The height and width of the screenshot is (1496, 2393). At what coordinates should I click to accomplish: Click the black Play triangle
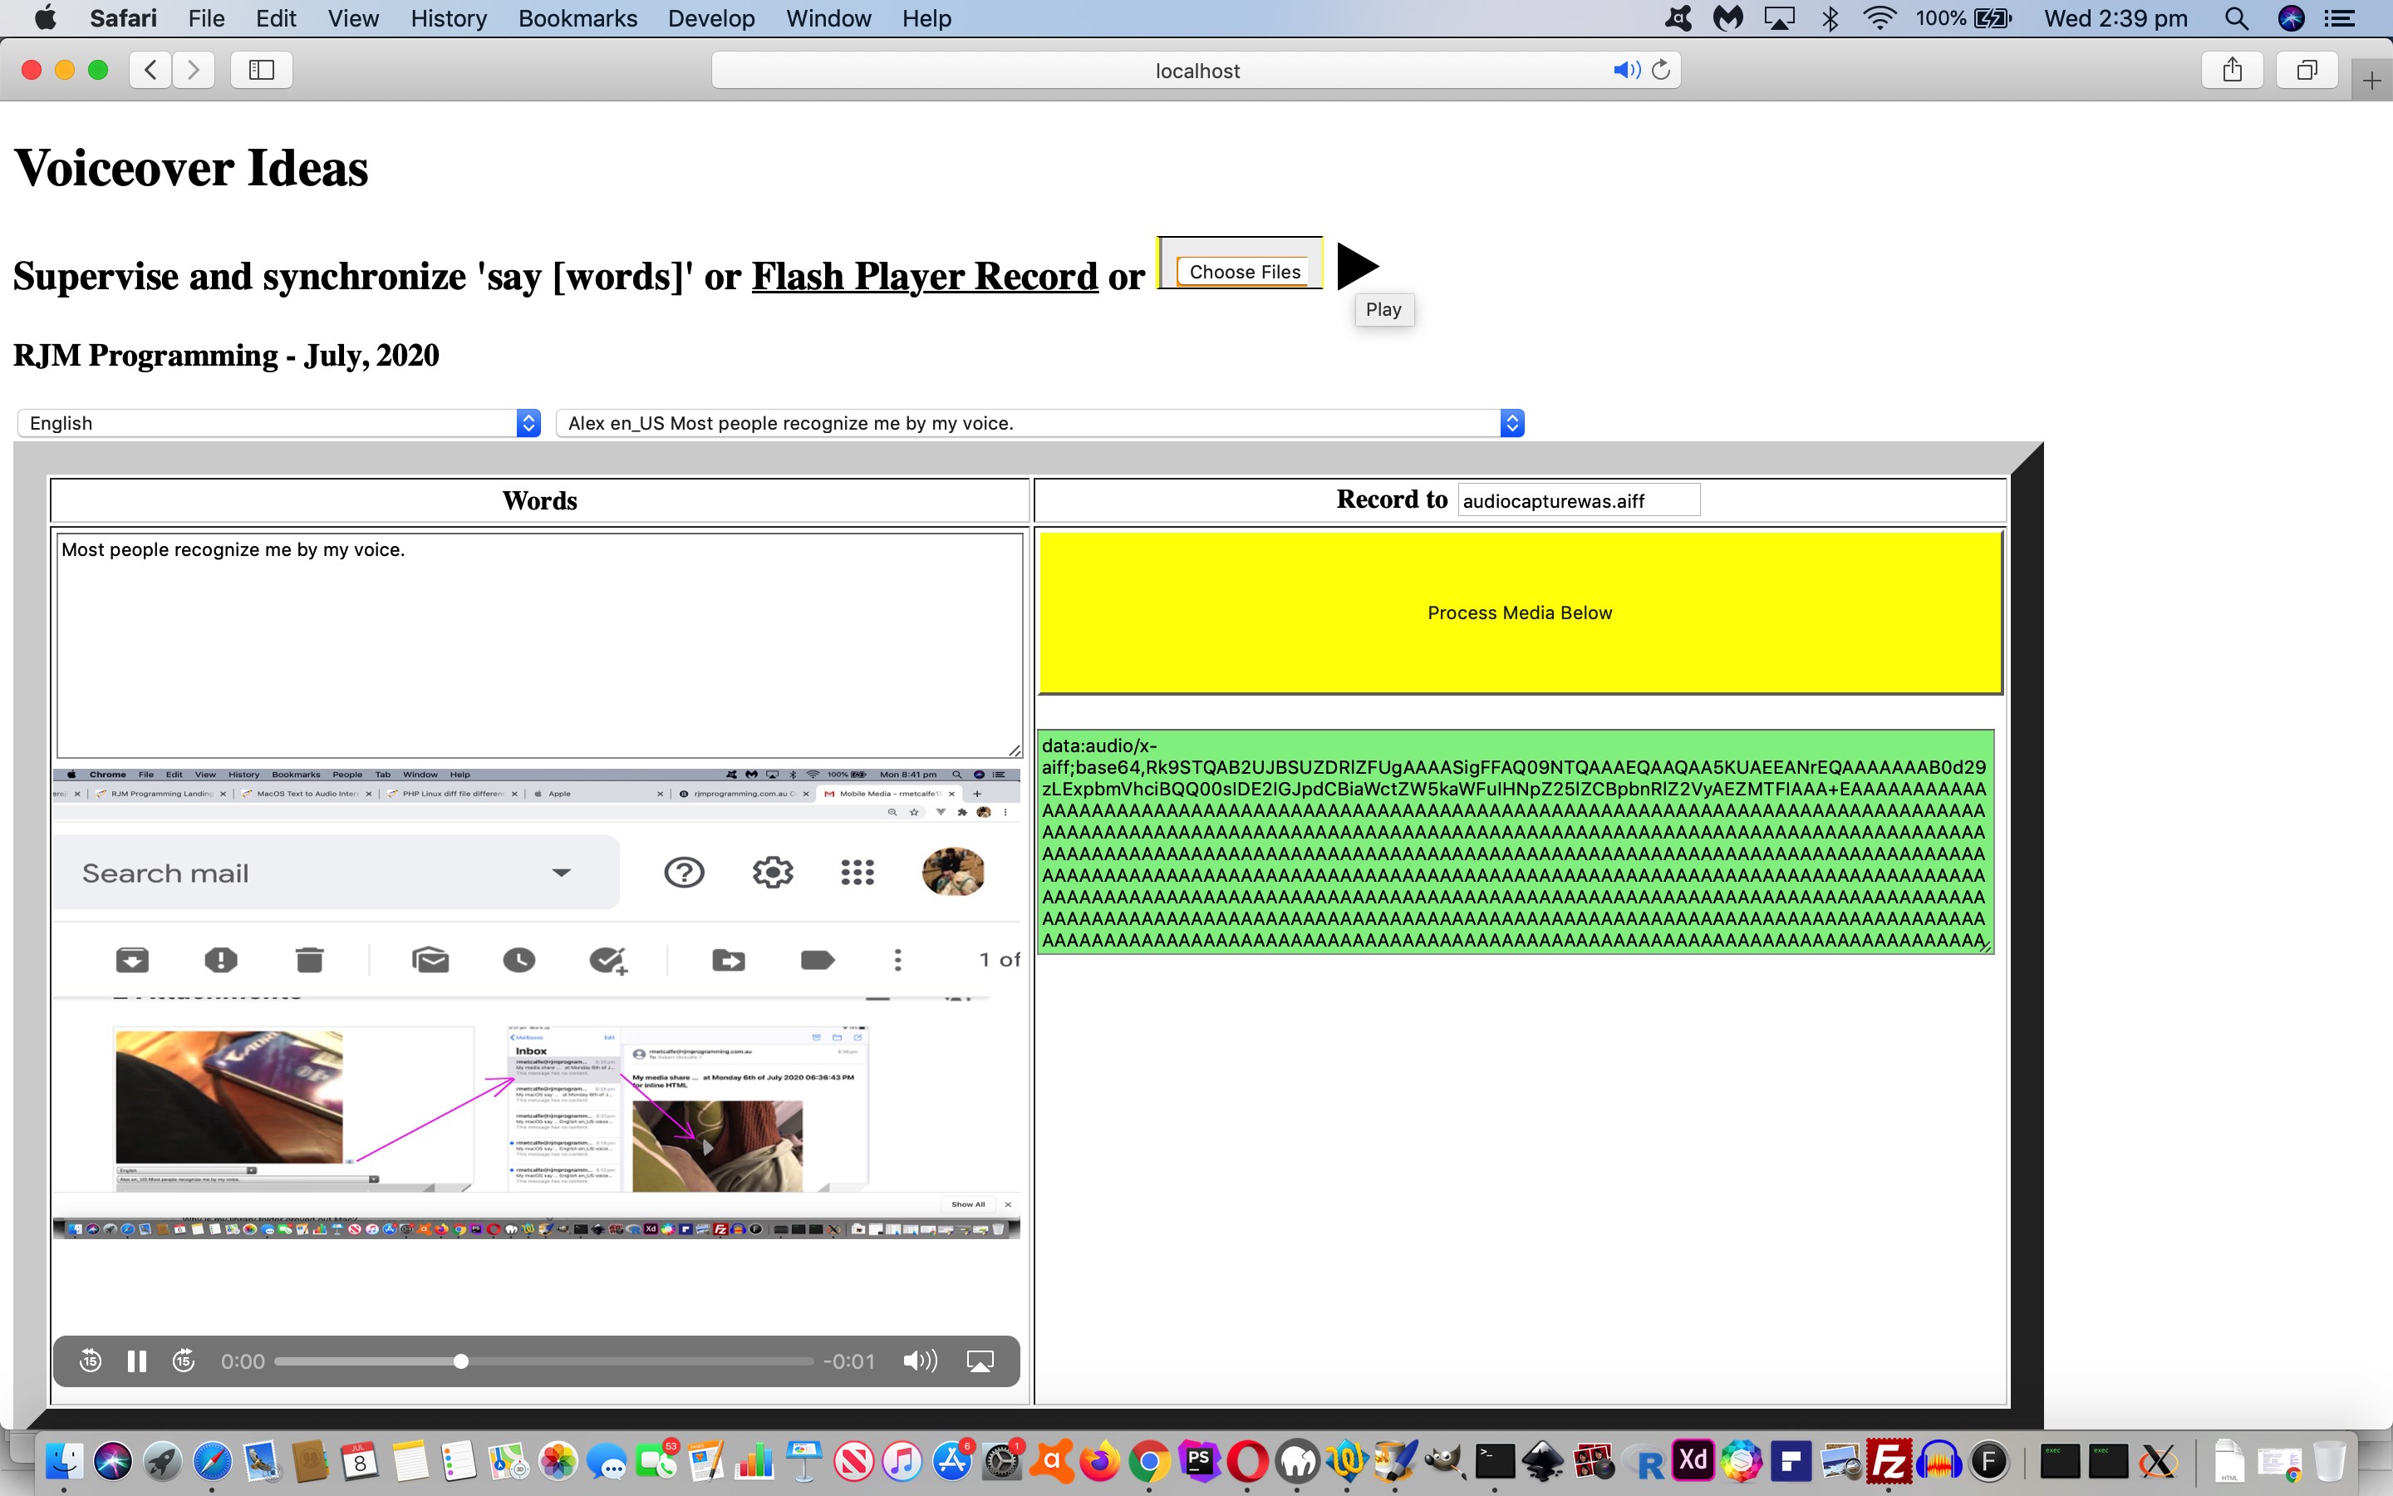tap(1358, 266)
